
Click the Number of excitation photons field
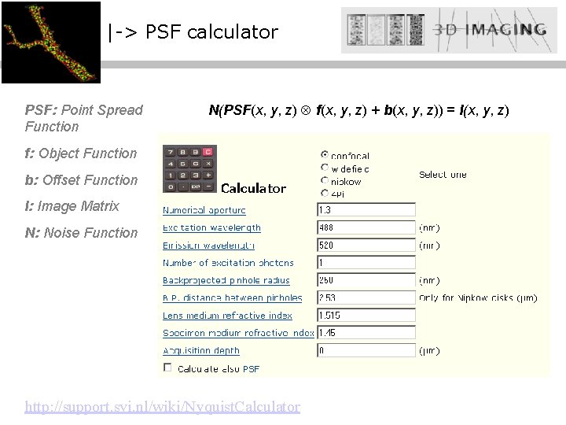[x=366, y=262]
